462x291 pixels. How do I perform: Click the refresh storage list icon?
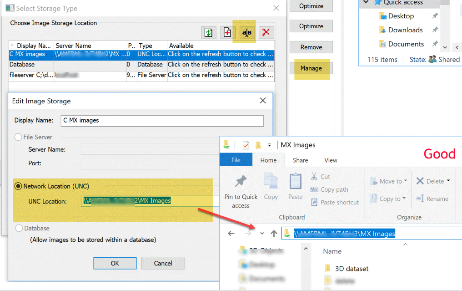(x=208, y=32)
